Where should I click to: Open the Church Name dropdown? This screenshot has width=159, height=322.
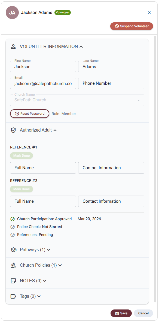[77, 100]
